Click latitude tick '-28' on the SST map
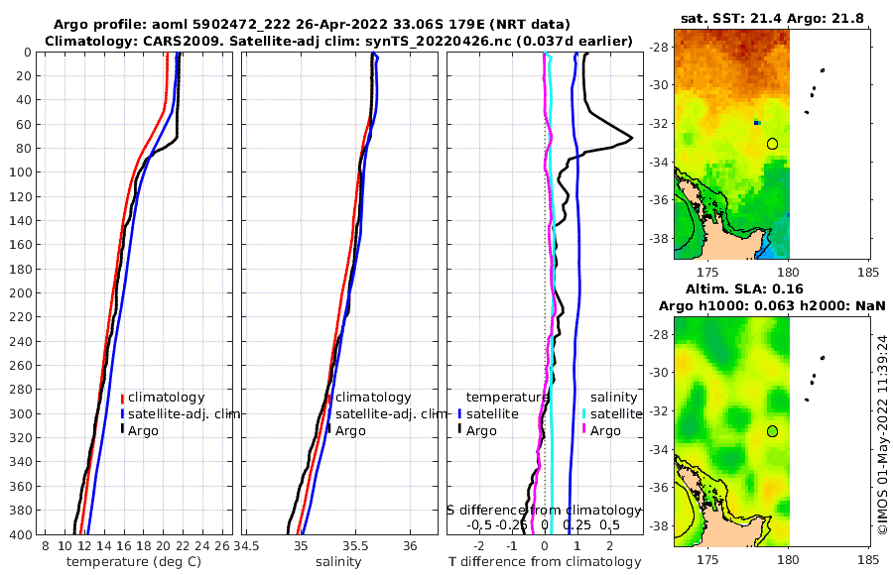 point(659,48)
